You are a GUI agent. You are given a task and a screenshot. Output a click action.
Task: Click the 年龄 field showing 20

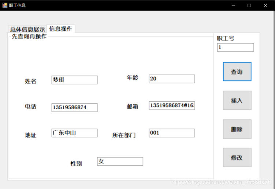[172, 79]
